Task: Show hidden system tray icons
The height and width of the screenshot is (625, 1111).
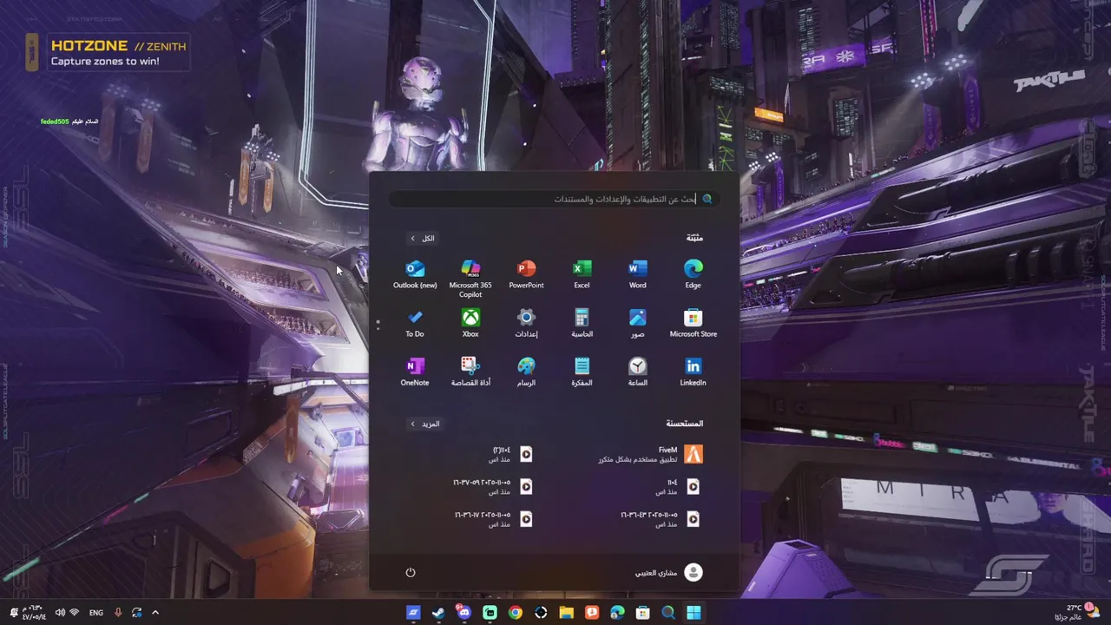Action: click(x=155, y=612)
